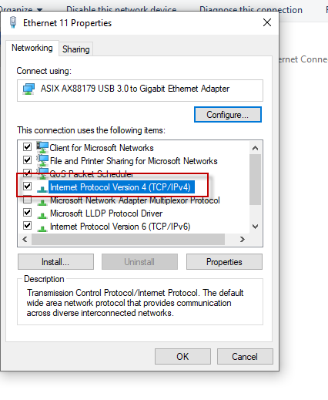The height and width of the screenshot is (400, 328).
Task: Click the Properties button
Action: (224, 262)
